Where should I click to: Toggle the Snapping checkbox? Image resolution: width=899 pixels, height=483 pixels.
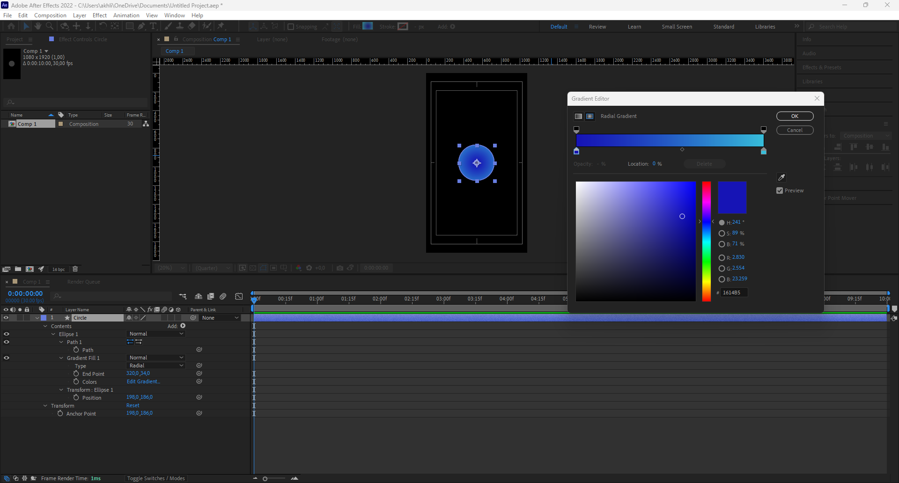(x=290, y=27)
